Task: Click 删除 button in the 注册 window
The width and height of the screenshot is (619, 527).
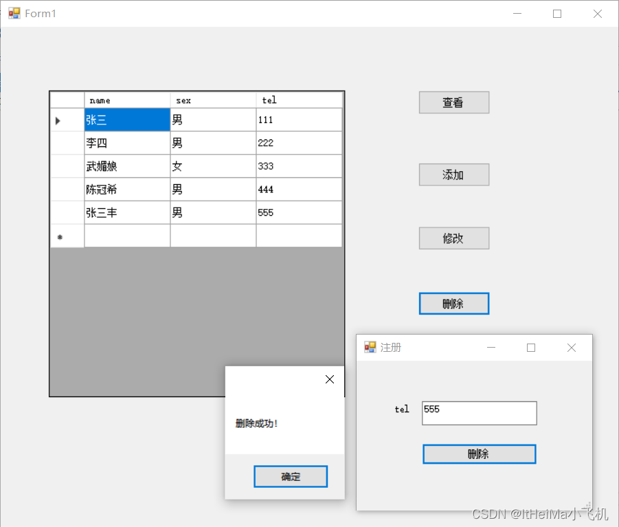Action: pos(480,454)
